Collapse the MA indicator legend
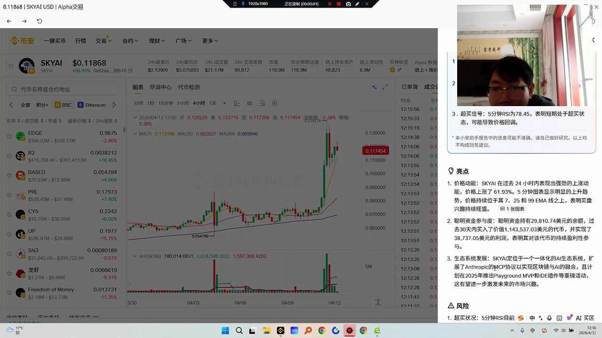Screen dimensions: 602x338 coord(135,134)
